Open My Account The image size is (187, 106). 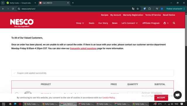click(x=116, y=15)
